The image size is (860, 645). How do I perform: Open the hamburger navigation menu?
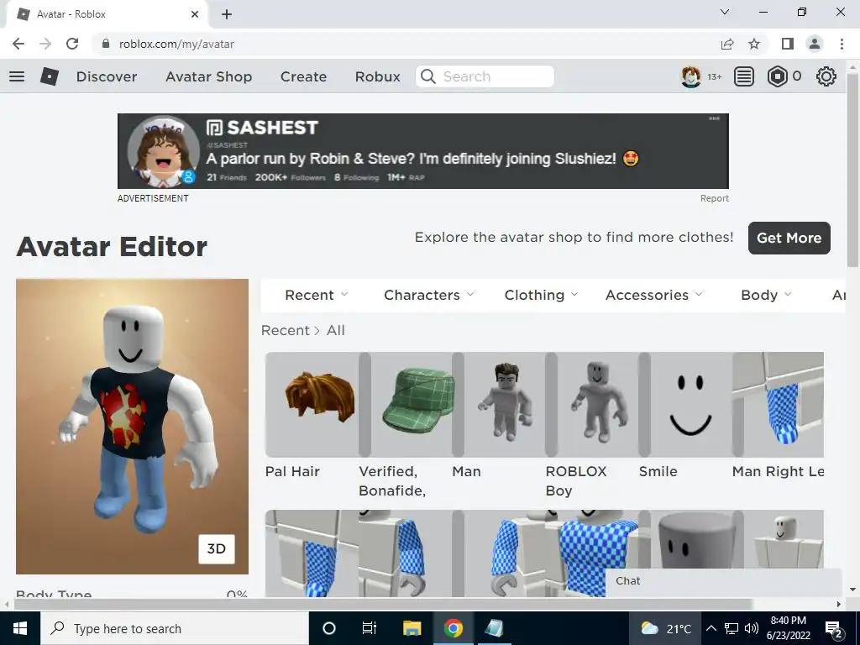click(17, 76)
